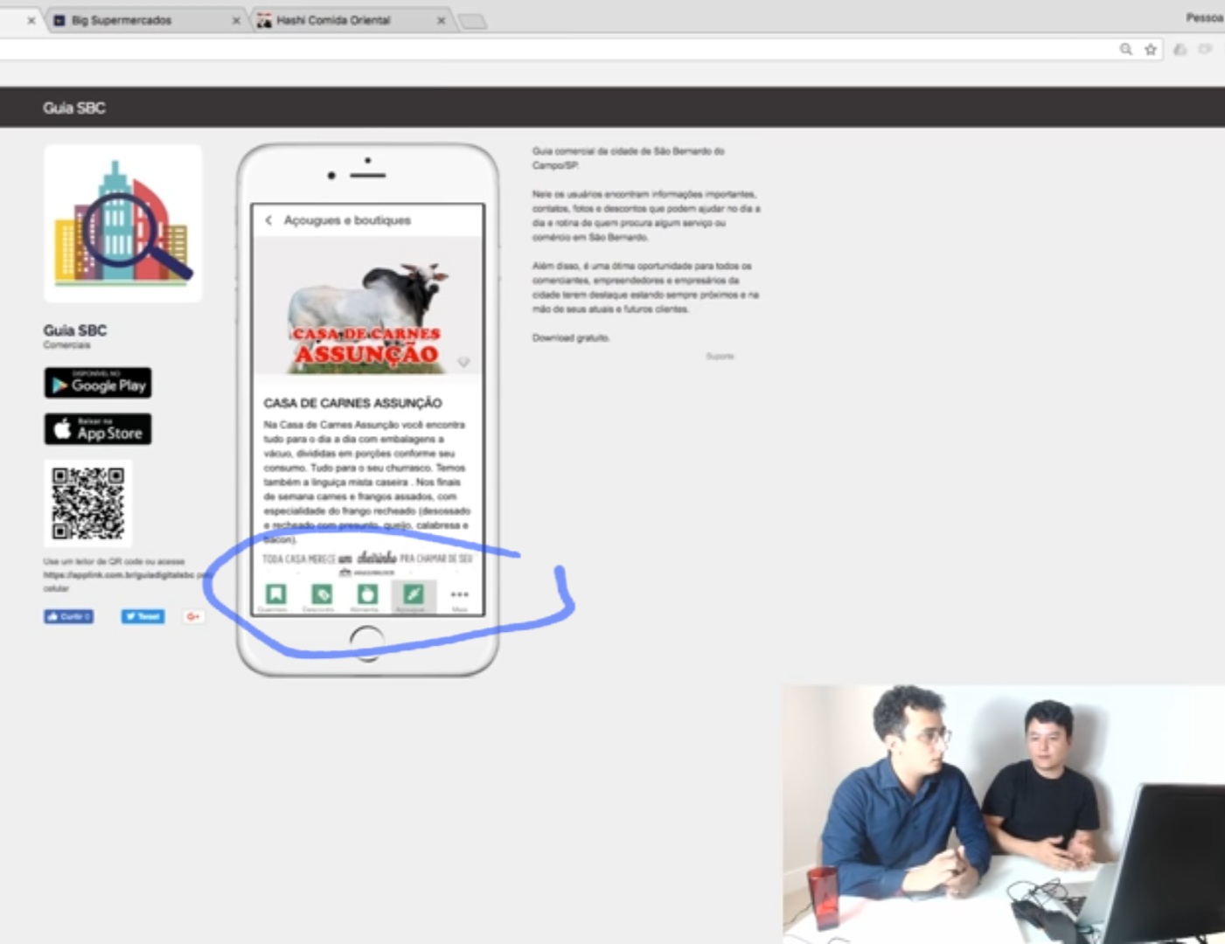Tap the back chevron in the phone preview
This screenshot has height=944, width=1225.
(x=268, y=220)
